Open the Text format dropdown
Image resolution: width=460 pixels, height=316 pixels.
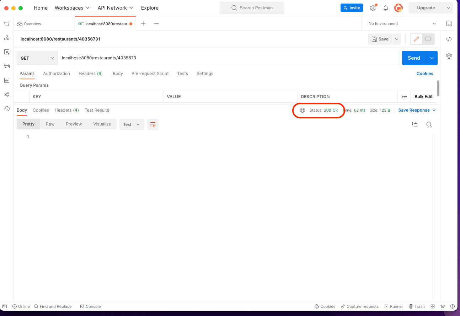pyautogui.click(x=132, y=124)
